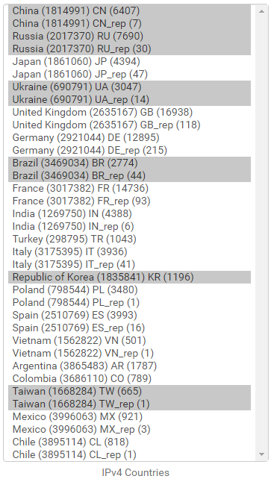
Task: Select Turkey TR (1043) option
Action: pos(130,239)
